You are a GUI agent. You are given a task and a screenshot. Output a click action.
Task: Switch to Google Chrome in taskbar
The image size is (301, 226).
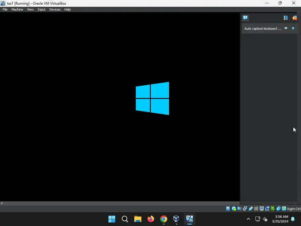(163, 219)
